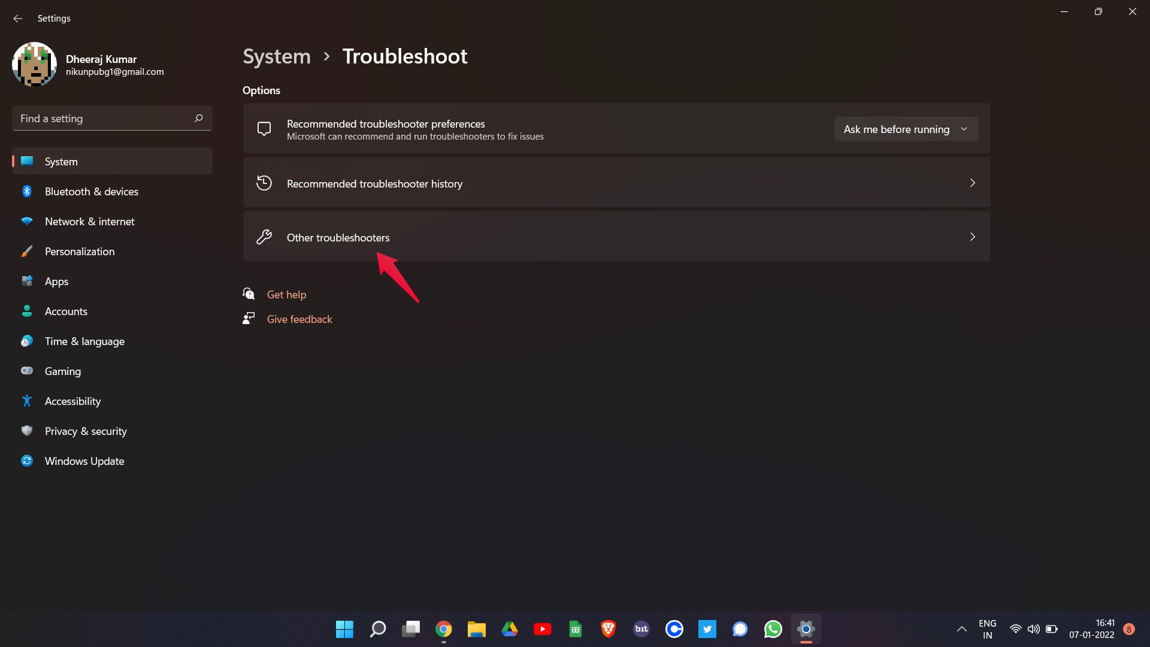1150x647 pixels.
Task: Click Get help link
Action: pos(287,294)
